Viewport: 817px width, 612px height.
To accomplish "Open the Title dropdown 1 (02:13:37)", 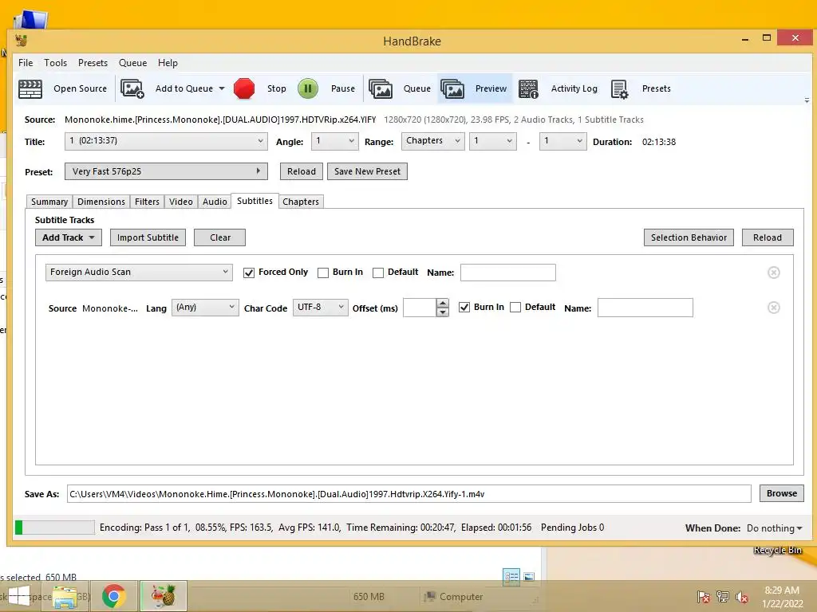I will [166, 141].
